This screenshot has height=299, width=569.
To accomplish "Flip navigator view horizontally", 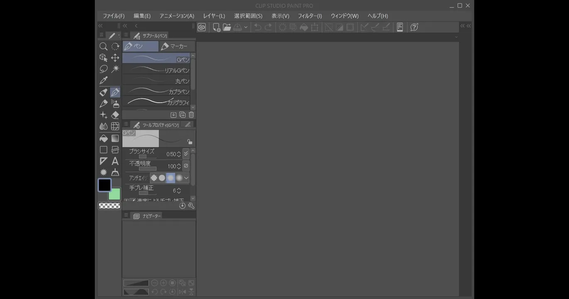I will [182, 292].
